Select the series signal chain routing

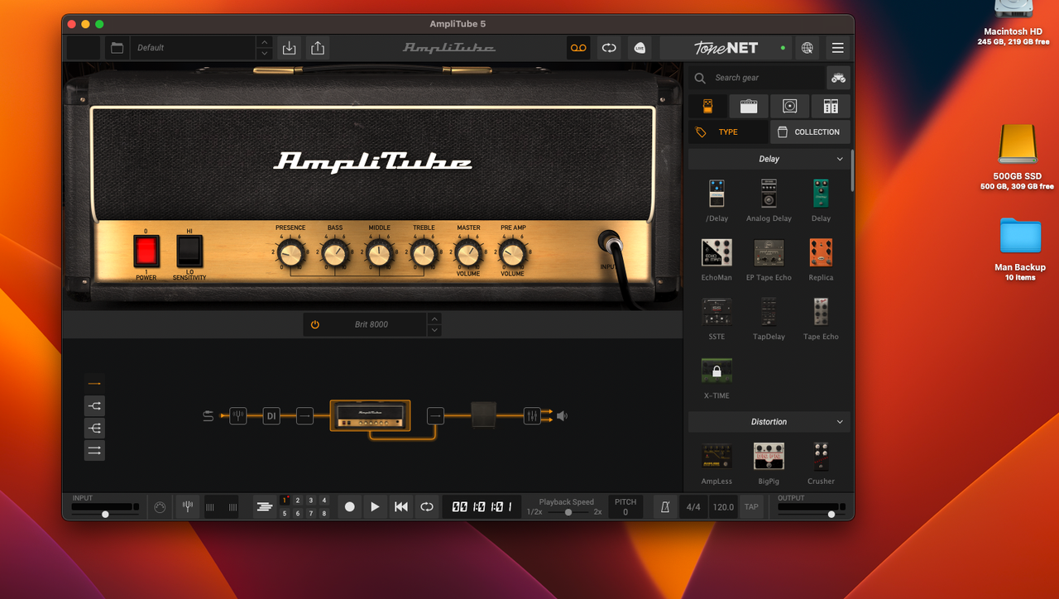(x=94, y=384)
